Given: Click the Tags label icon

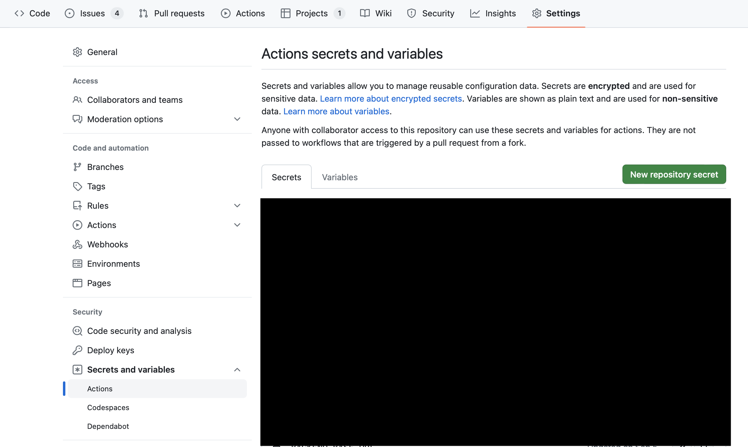Looking at the screenshot, I should point(77,186).
